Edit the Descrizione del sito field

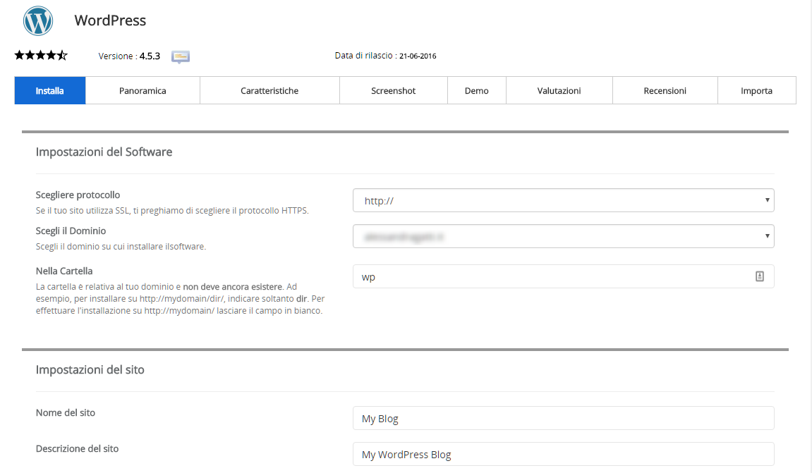(564, 454)
